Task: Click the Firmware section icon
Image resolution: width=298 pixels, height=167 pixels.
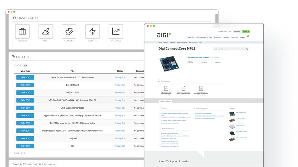Action: (x=160, y=108)
